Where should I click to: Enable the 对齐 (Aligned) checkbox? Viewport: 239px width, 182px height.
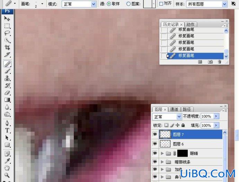tap(161, 4)
